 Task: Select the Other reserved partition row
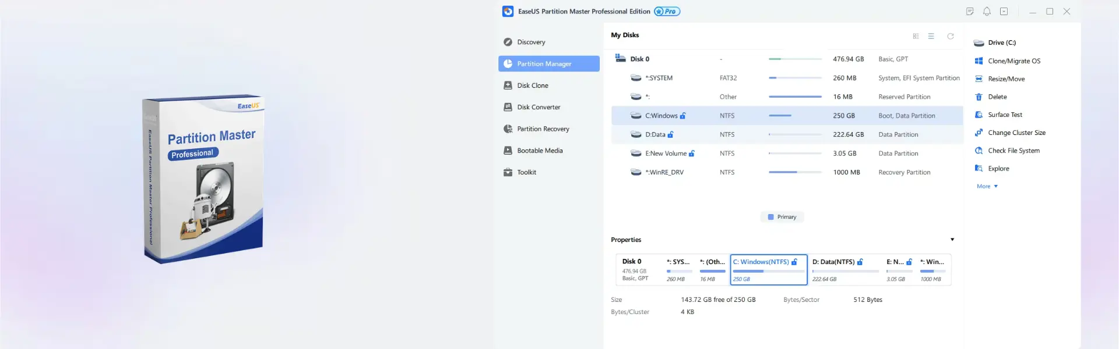coord(787,97)
